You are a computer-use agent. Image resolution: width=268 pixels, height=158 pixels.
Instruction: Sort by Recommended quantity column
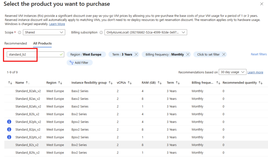(x=260, y=83)
